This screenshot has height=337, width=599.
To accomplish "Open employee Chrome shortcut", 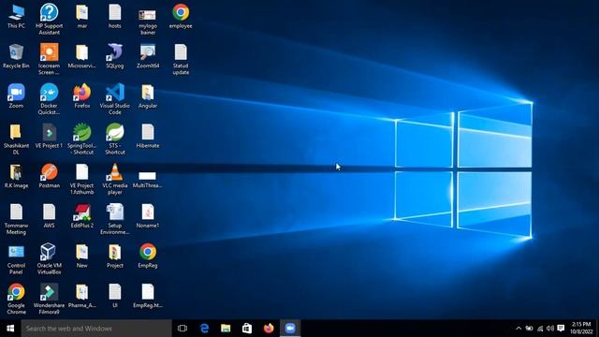I will point(181,17).
